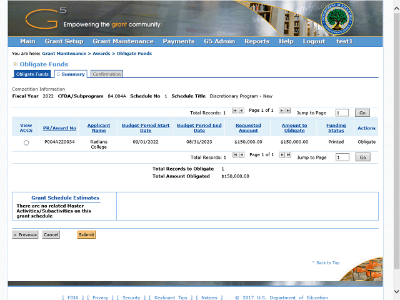The width and height of the screenshot is (400, 300).
Task: Click first page icon in top pager
Action: [235, 111]
